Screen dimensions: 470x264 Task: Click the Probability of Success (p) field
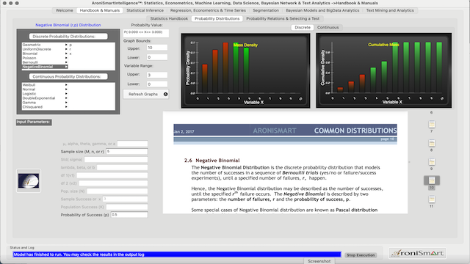click(x=129, y=215)
